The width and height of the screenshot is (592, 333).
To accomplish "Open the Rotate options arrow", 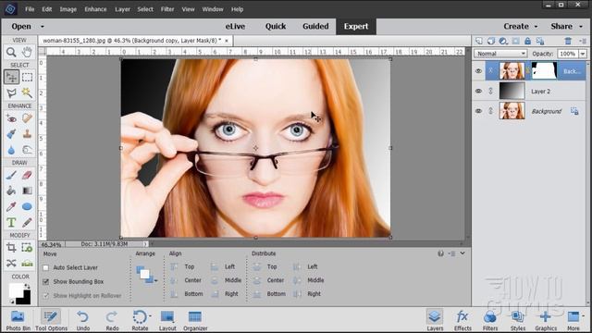I will 150,316.
